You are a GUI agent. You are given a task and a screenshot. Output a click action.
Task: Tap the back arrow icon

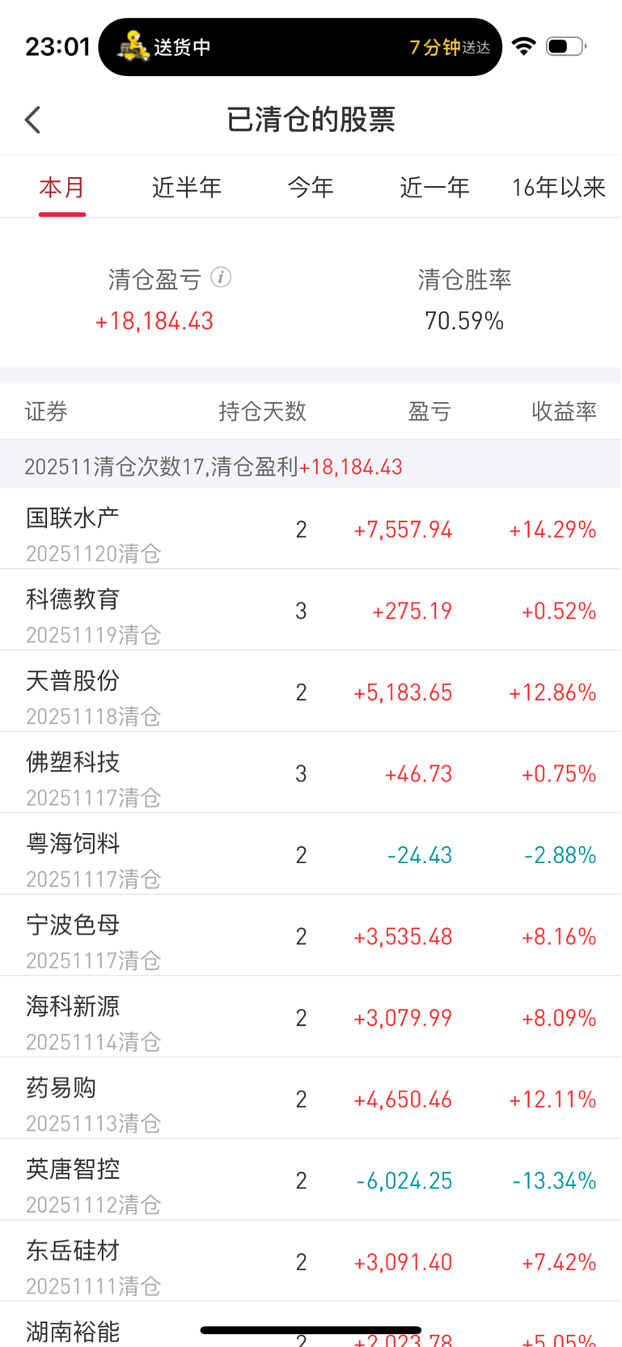click(33, 120)
